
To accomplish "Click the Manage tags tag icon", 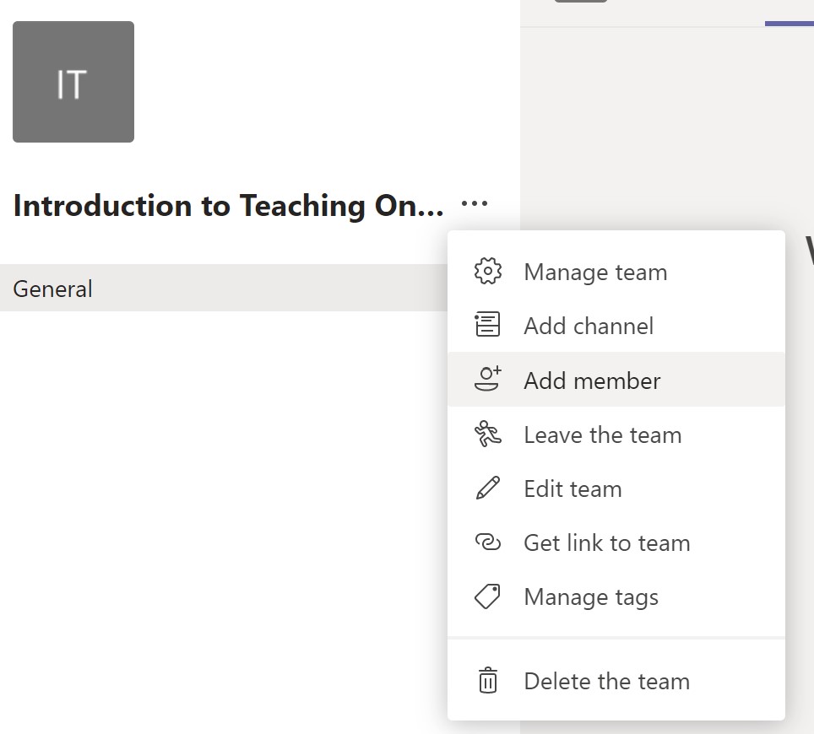I will pyautogui.click(x=486, y=596).
